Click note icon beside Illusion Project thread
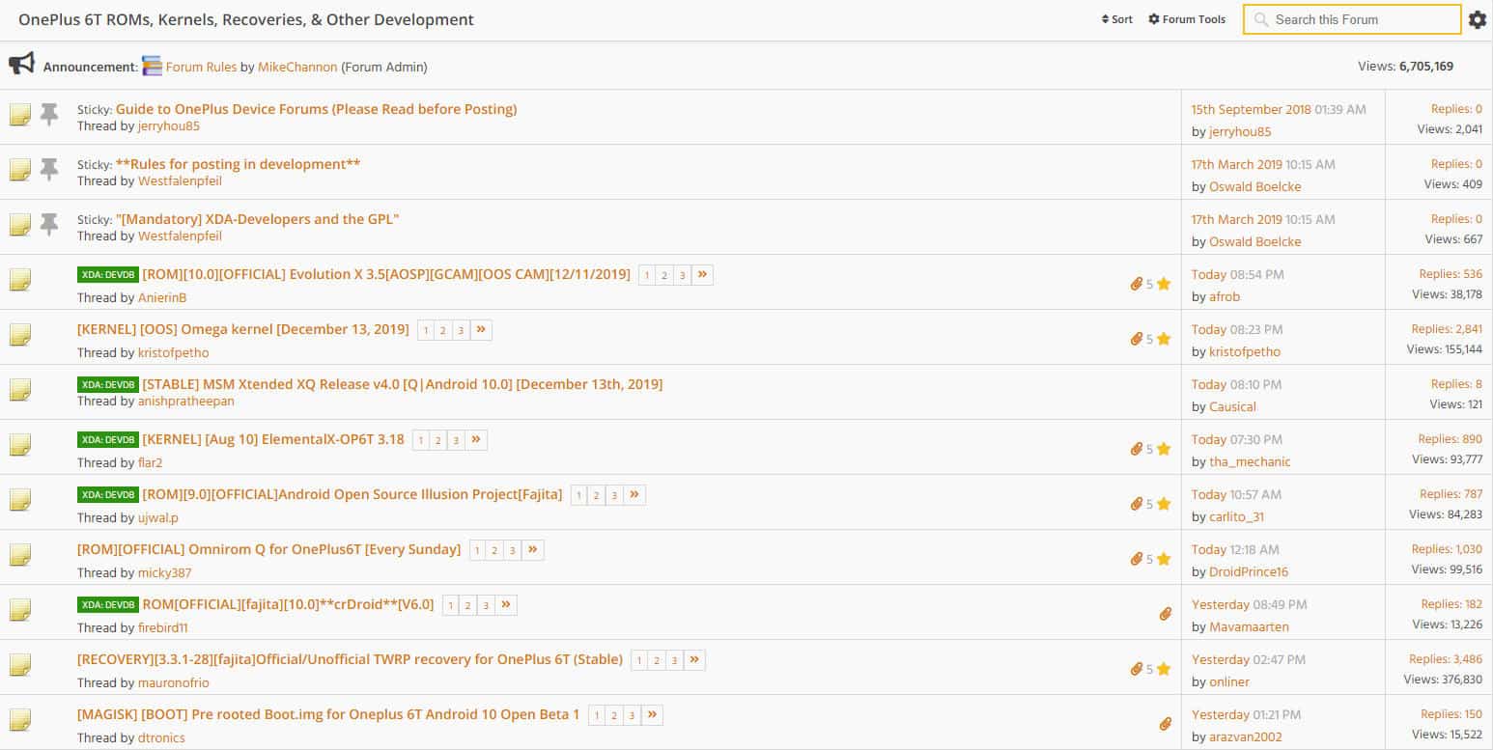This screenshot has height=750, width=1493. pos(20,500)
